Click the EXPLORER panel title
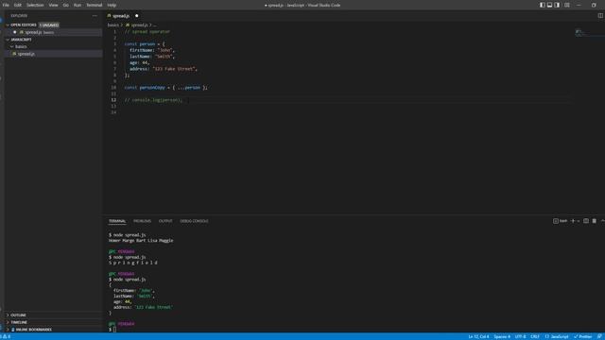 tap(19, 16)
